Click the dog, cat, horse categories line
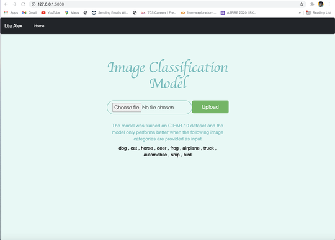 [x=167, y=148]
